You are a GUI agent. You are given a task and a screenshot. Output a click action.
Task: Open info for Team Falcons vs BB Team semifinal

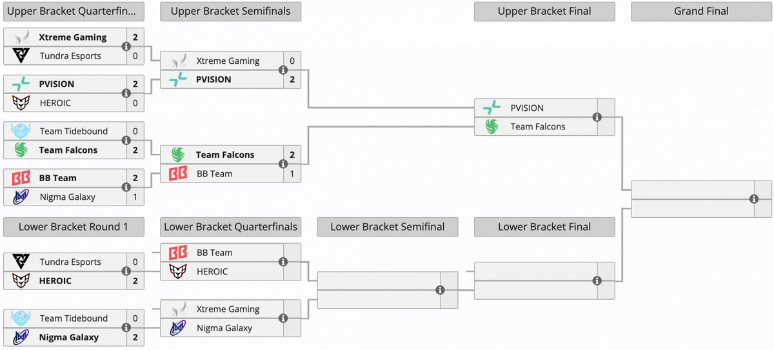[x=283, y=164]
